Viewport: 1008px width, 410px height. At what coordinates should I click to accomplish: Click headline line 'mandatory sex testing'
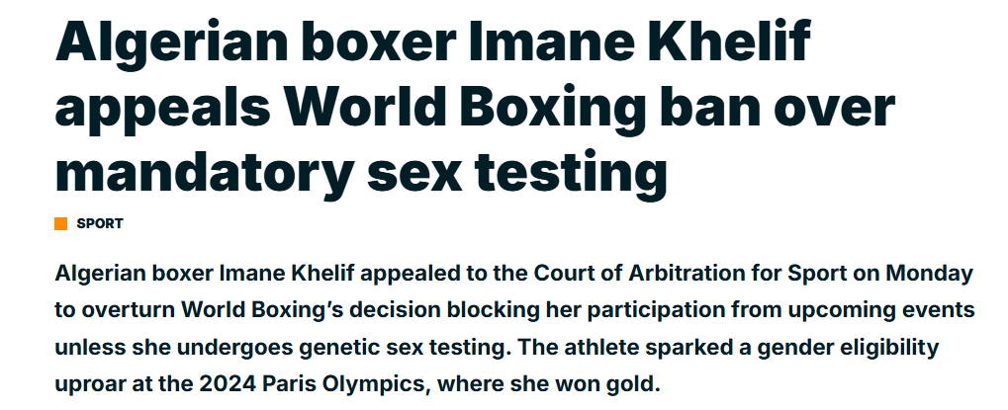[361, 172]
